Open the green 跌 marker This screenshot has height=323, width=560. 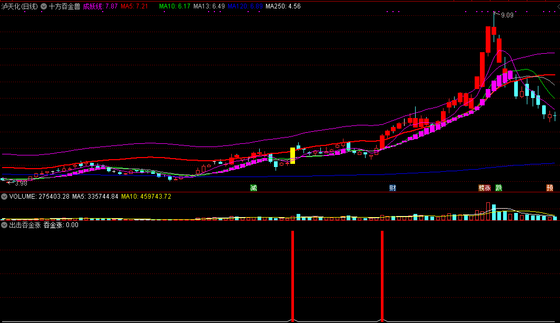coord(499,188)
